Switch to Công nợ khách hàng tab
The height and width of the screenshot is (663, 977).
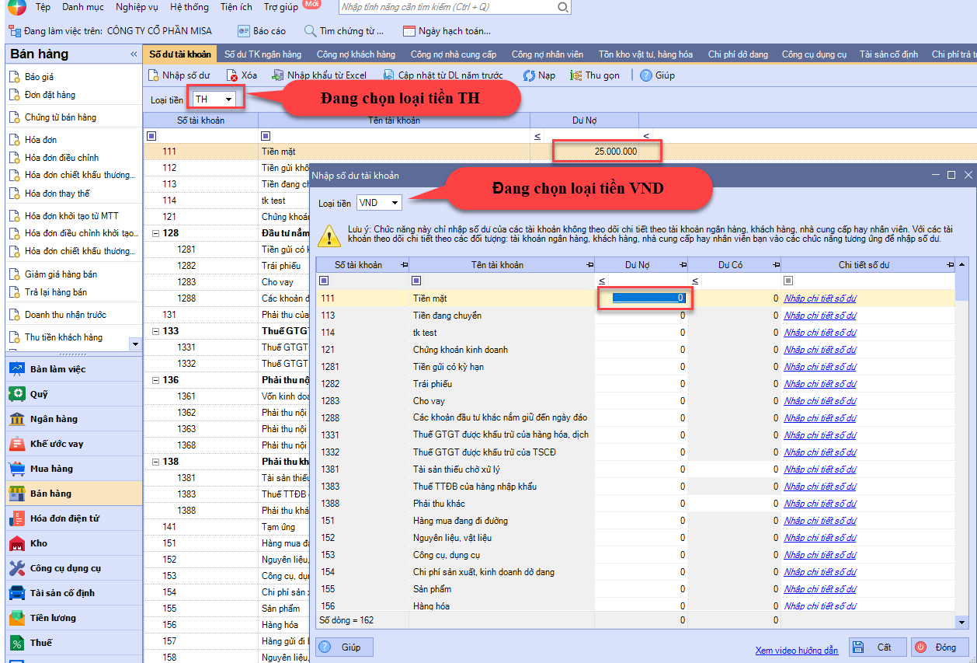[356, 54]
